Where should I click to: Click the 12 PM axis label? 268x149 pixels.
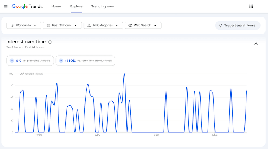click(39, 135)
